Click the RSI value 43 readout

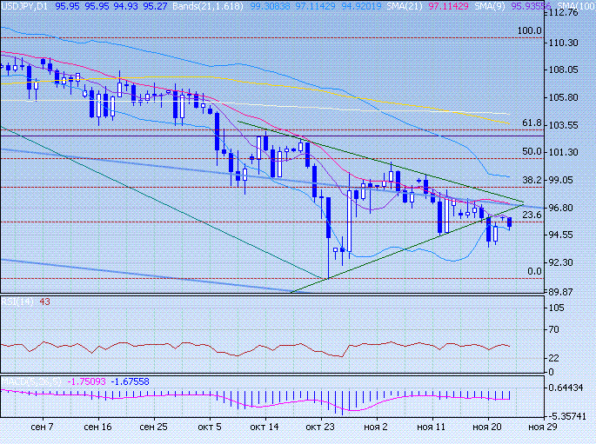click(x=44, y=302)
